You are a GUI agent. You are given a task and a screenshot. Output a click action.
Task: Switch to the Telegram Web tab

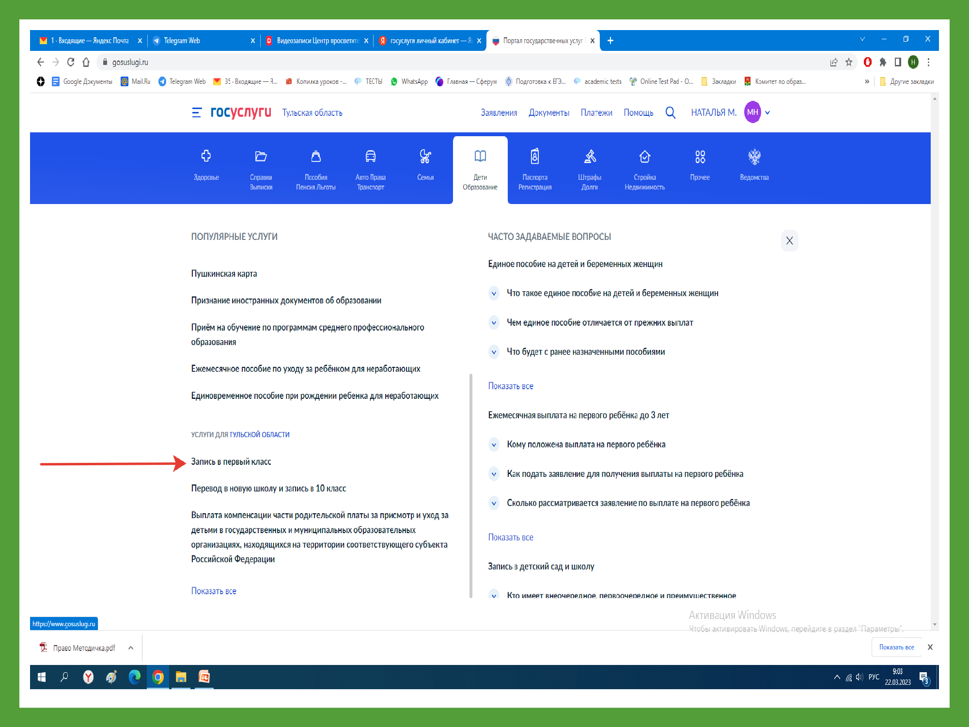click(x=204, y=41)
